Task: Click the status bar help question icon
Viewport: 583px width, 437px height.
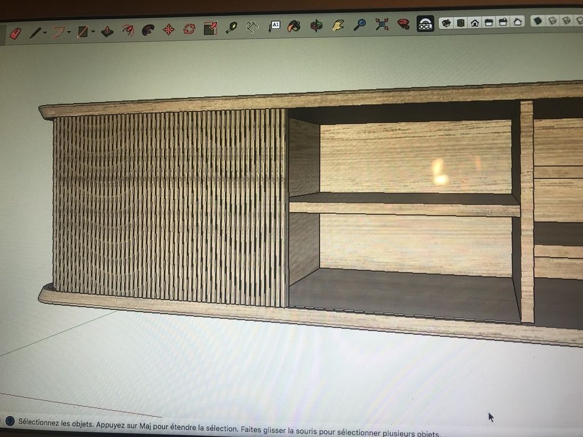Action: point(10,420)
